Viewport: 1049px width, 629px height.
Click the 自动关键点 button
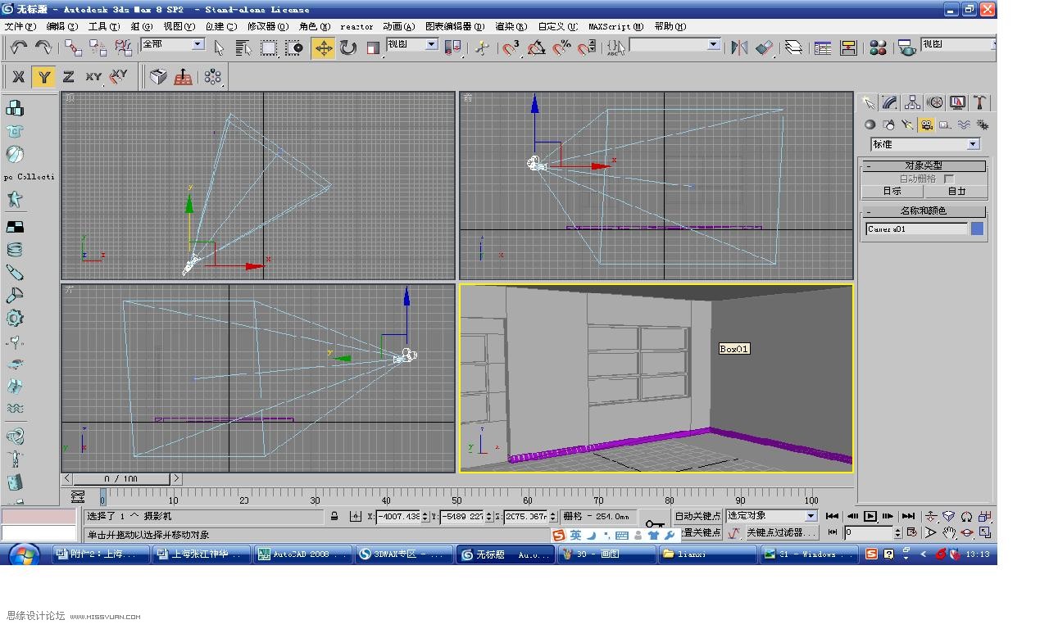pyautogui.click(x=697, y=516)
